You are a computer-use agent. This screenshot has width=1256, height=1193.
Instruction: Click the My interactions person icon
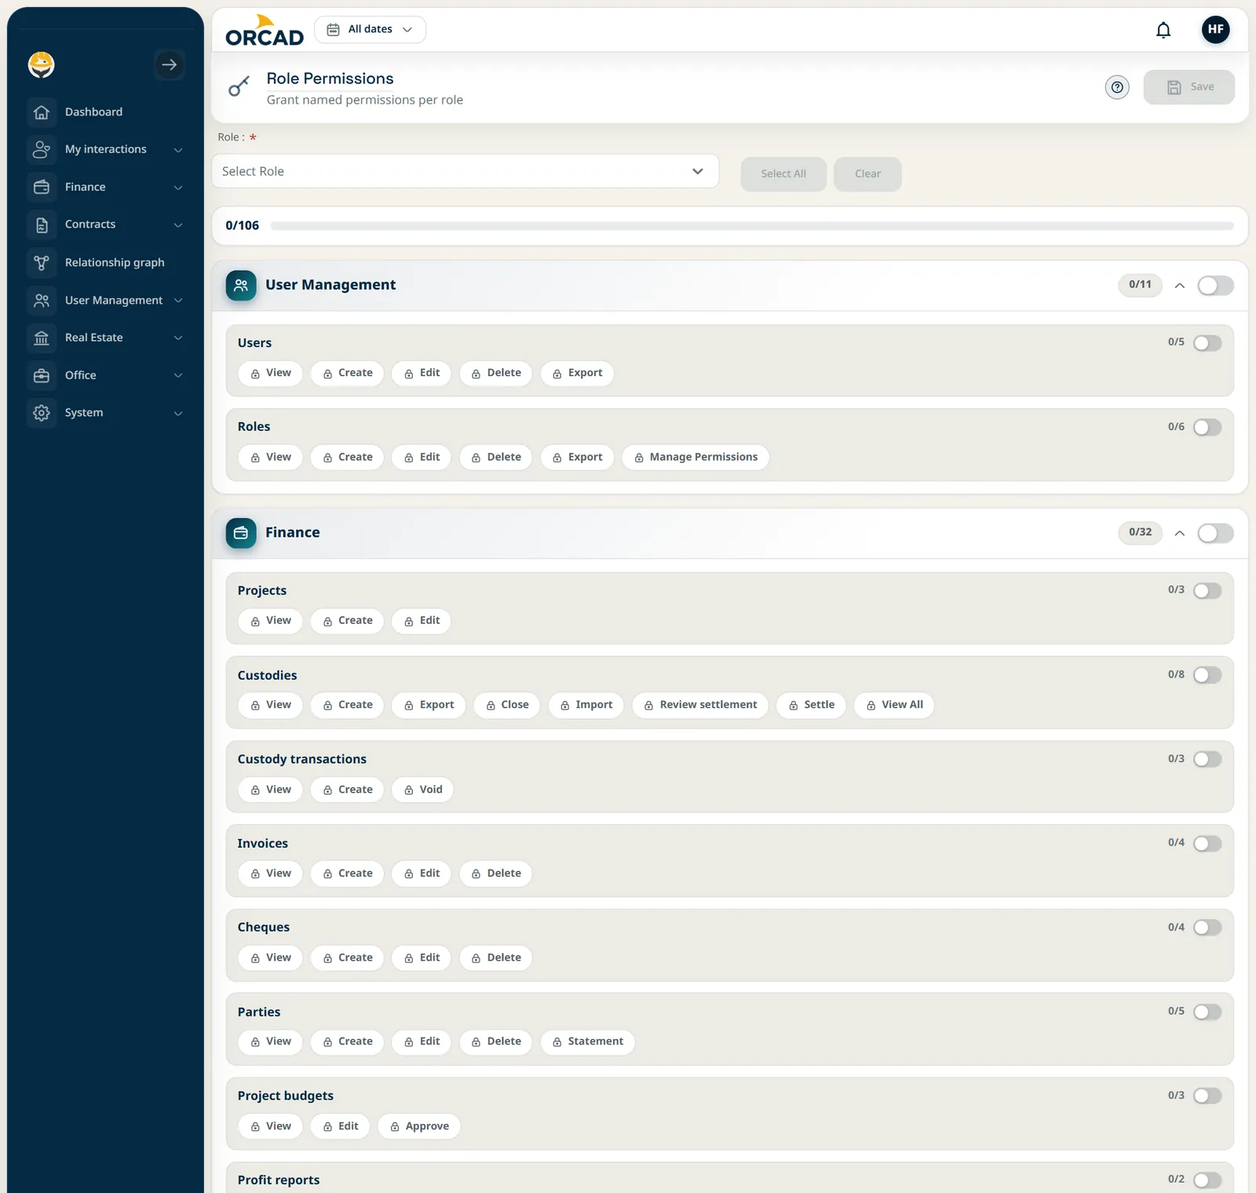coord(42,149)
